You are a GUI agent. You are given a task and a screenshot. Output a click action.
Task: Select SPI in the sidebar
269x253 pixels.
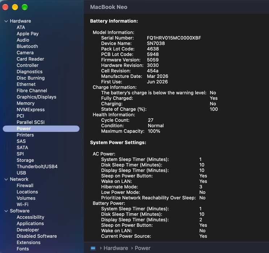pyautogui.click(x=20, y=154)
